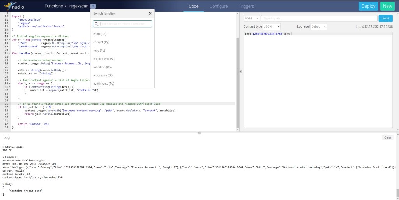Click the search magnifier icon in Switch function

point(97,24)
